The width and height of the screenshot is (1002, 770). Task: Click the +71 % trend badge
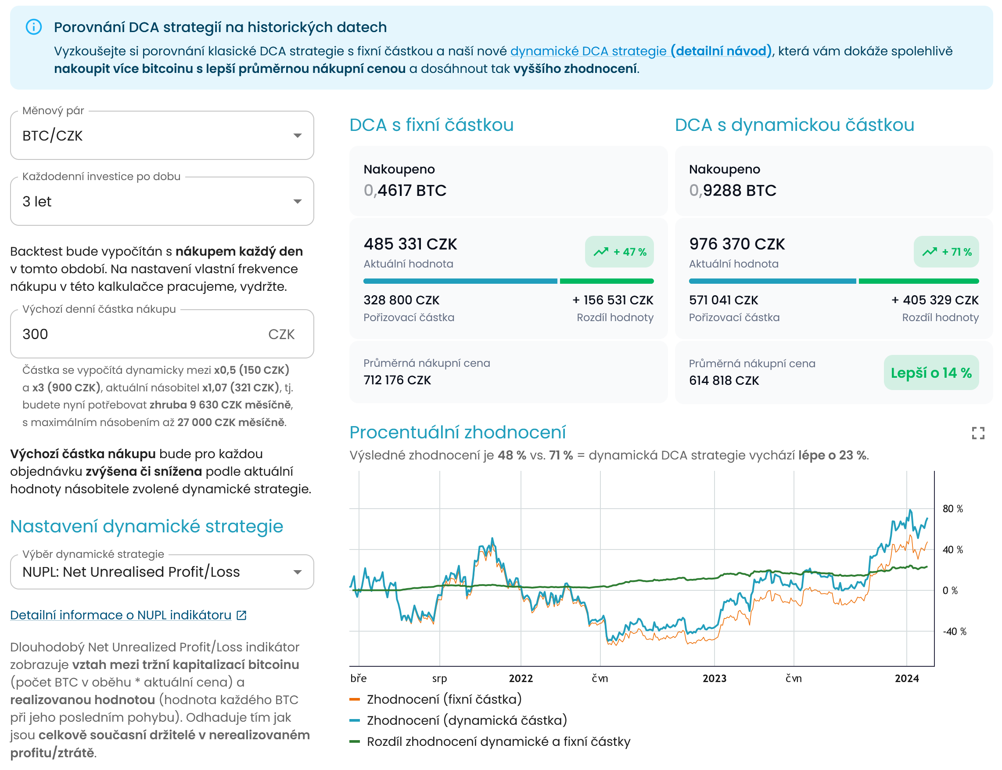946,252
